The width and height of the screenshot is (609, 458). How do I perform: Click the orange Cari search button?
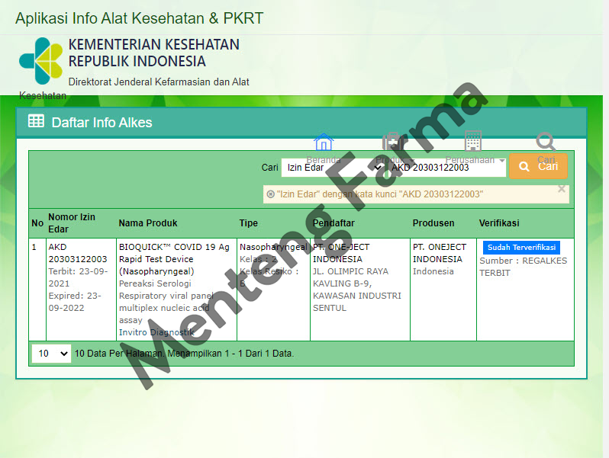click(538, 166)
